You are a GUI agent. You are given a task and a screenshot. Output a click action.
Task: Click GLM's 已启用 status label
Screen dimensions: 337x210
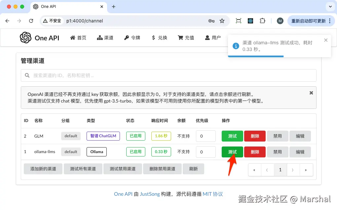coord(135,136)
